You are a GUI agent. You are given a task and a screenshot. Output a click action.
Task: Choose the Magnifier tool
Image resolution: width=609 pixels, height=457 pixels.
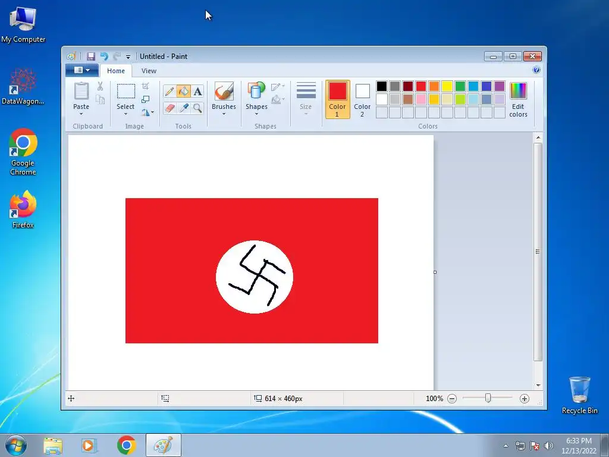click(x=197, y=108)
